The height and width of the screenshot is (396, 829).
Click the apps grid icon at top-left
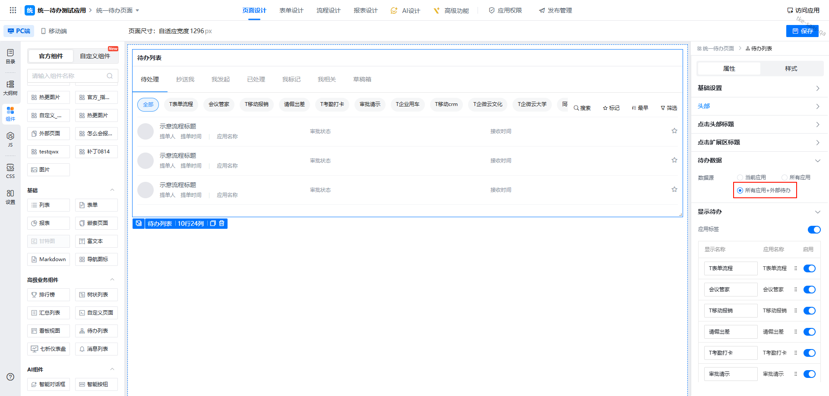13,10
